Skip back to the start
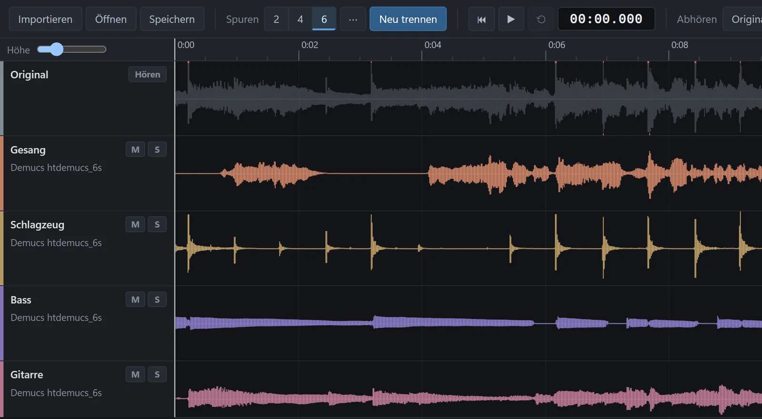 [x=481, y=19]
